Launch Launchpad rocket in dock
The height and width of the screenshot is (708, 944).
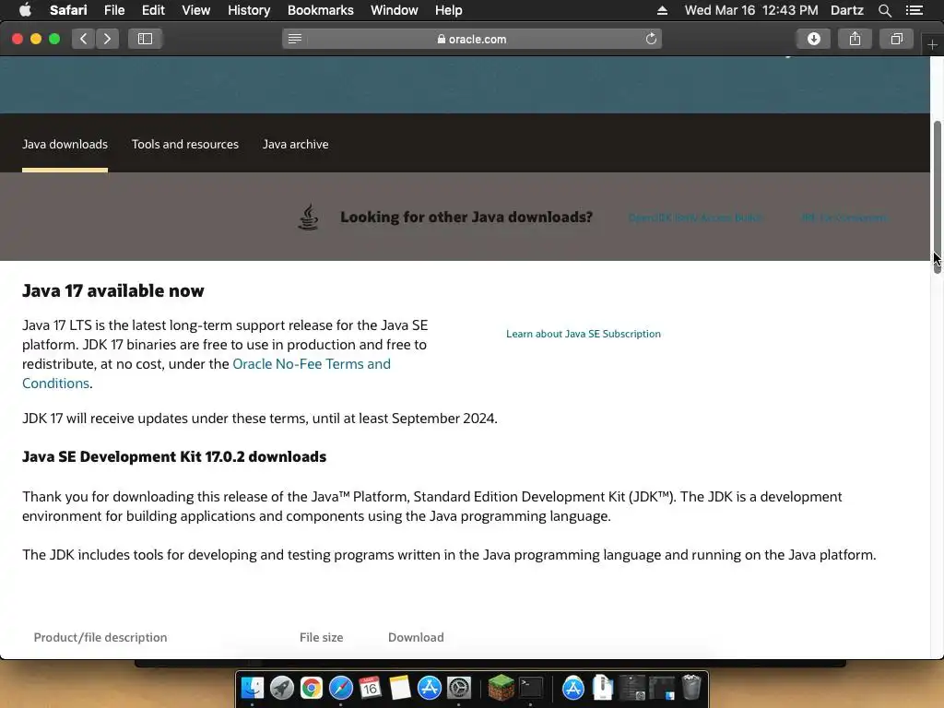(x=282, y=688)
